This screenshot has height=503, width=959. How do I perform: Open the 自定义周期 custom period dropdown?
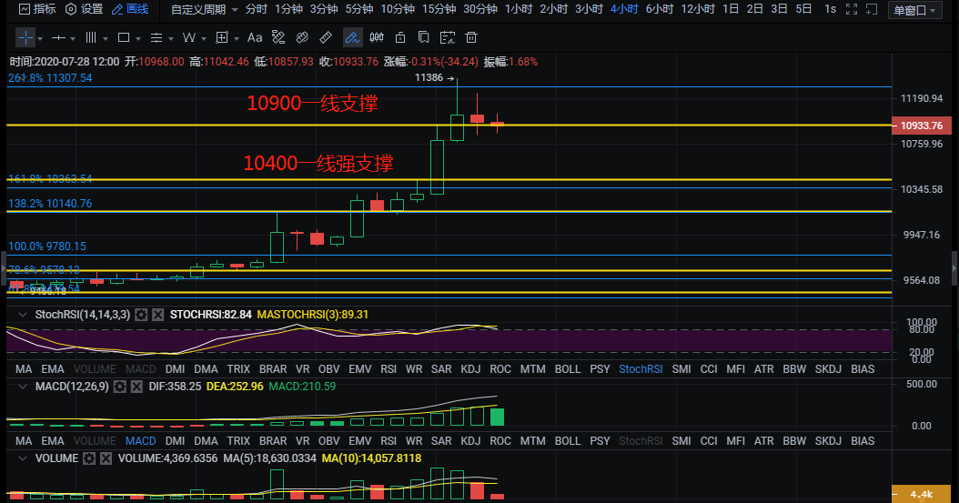205,9
